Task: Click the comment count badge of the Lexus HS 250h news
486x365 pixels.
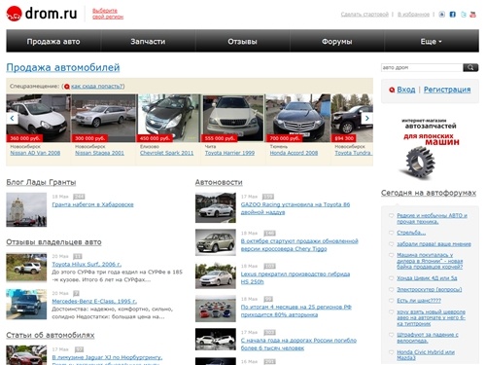Action: (269, 266)
